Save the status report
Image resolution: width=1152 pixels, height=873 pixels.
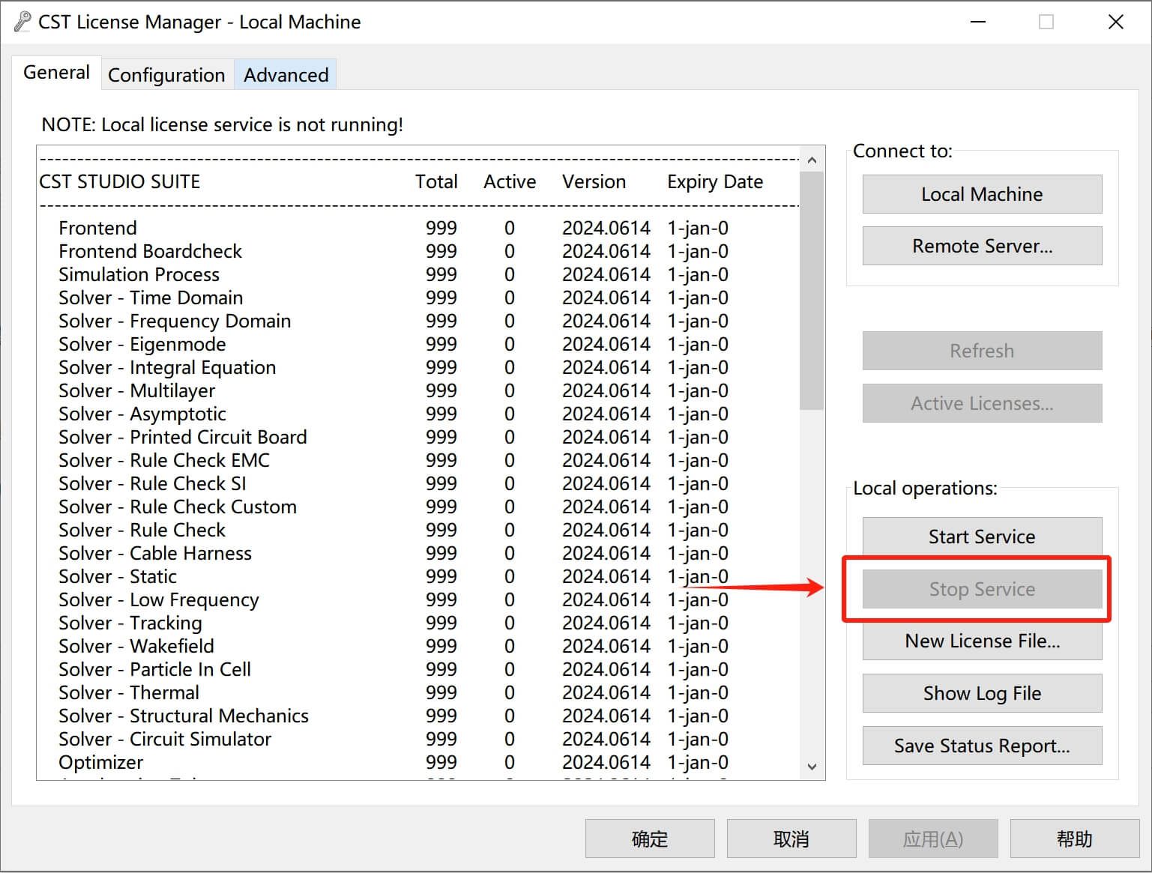[x=982, y=746]
